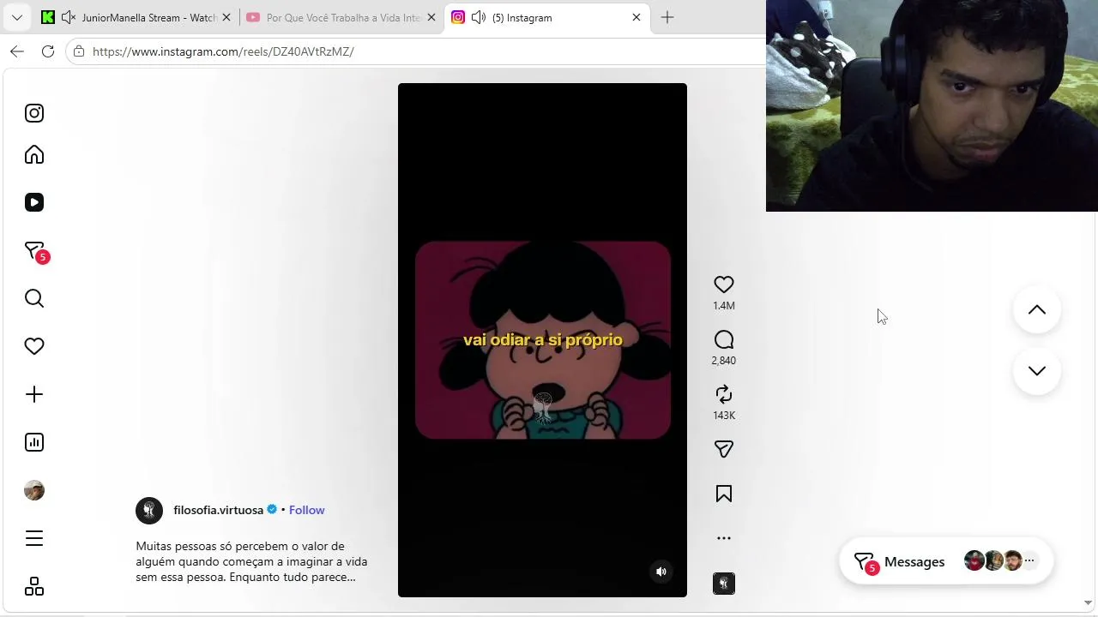Screen dimensions: 1098x617
Task: Open the reel's three-dot more options
Action: 724,538
